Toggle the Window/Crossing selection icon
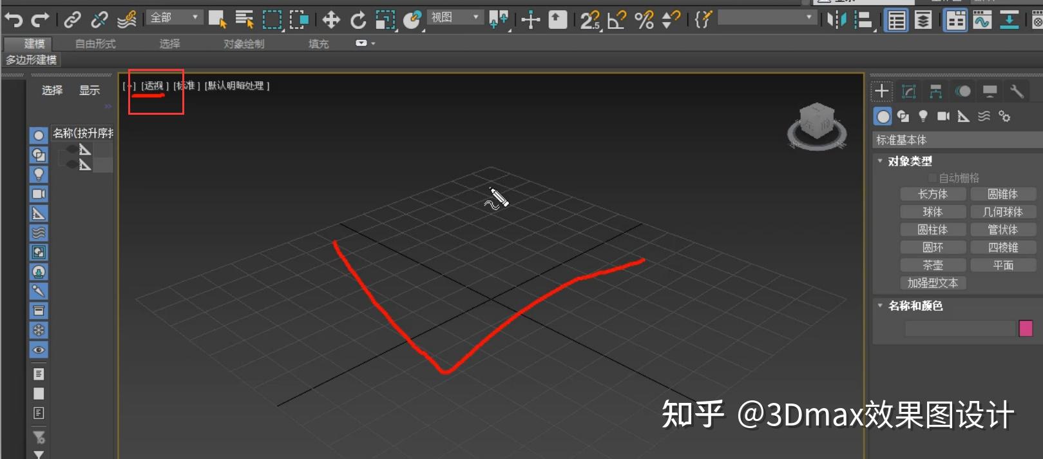 [x=299, y=20]
